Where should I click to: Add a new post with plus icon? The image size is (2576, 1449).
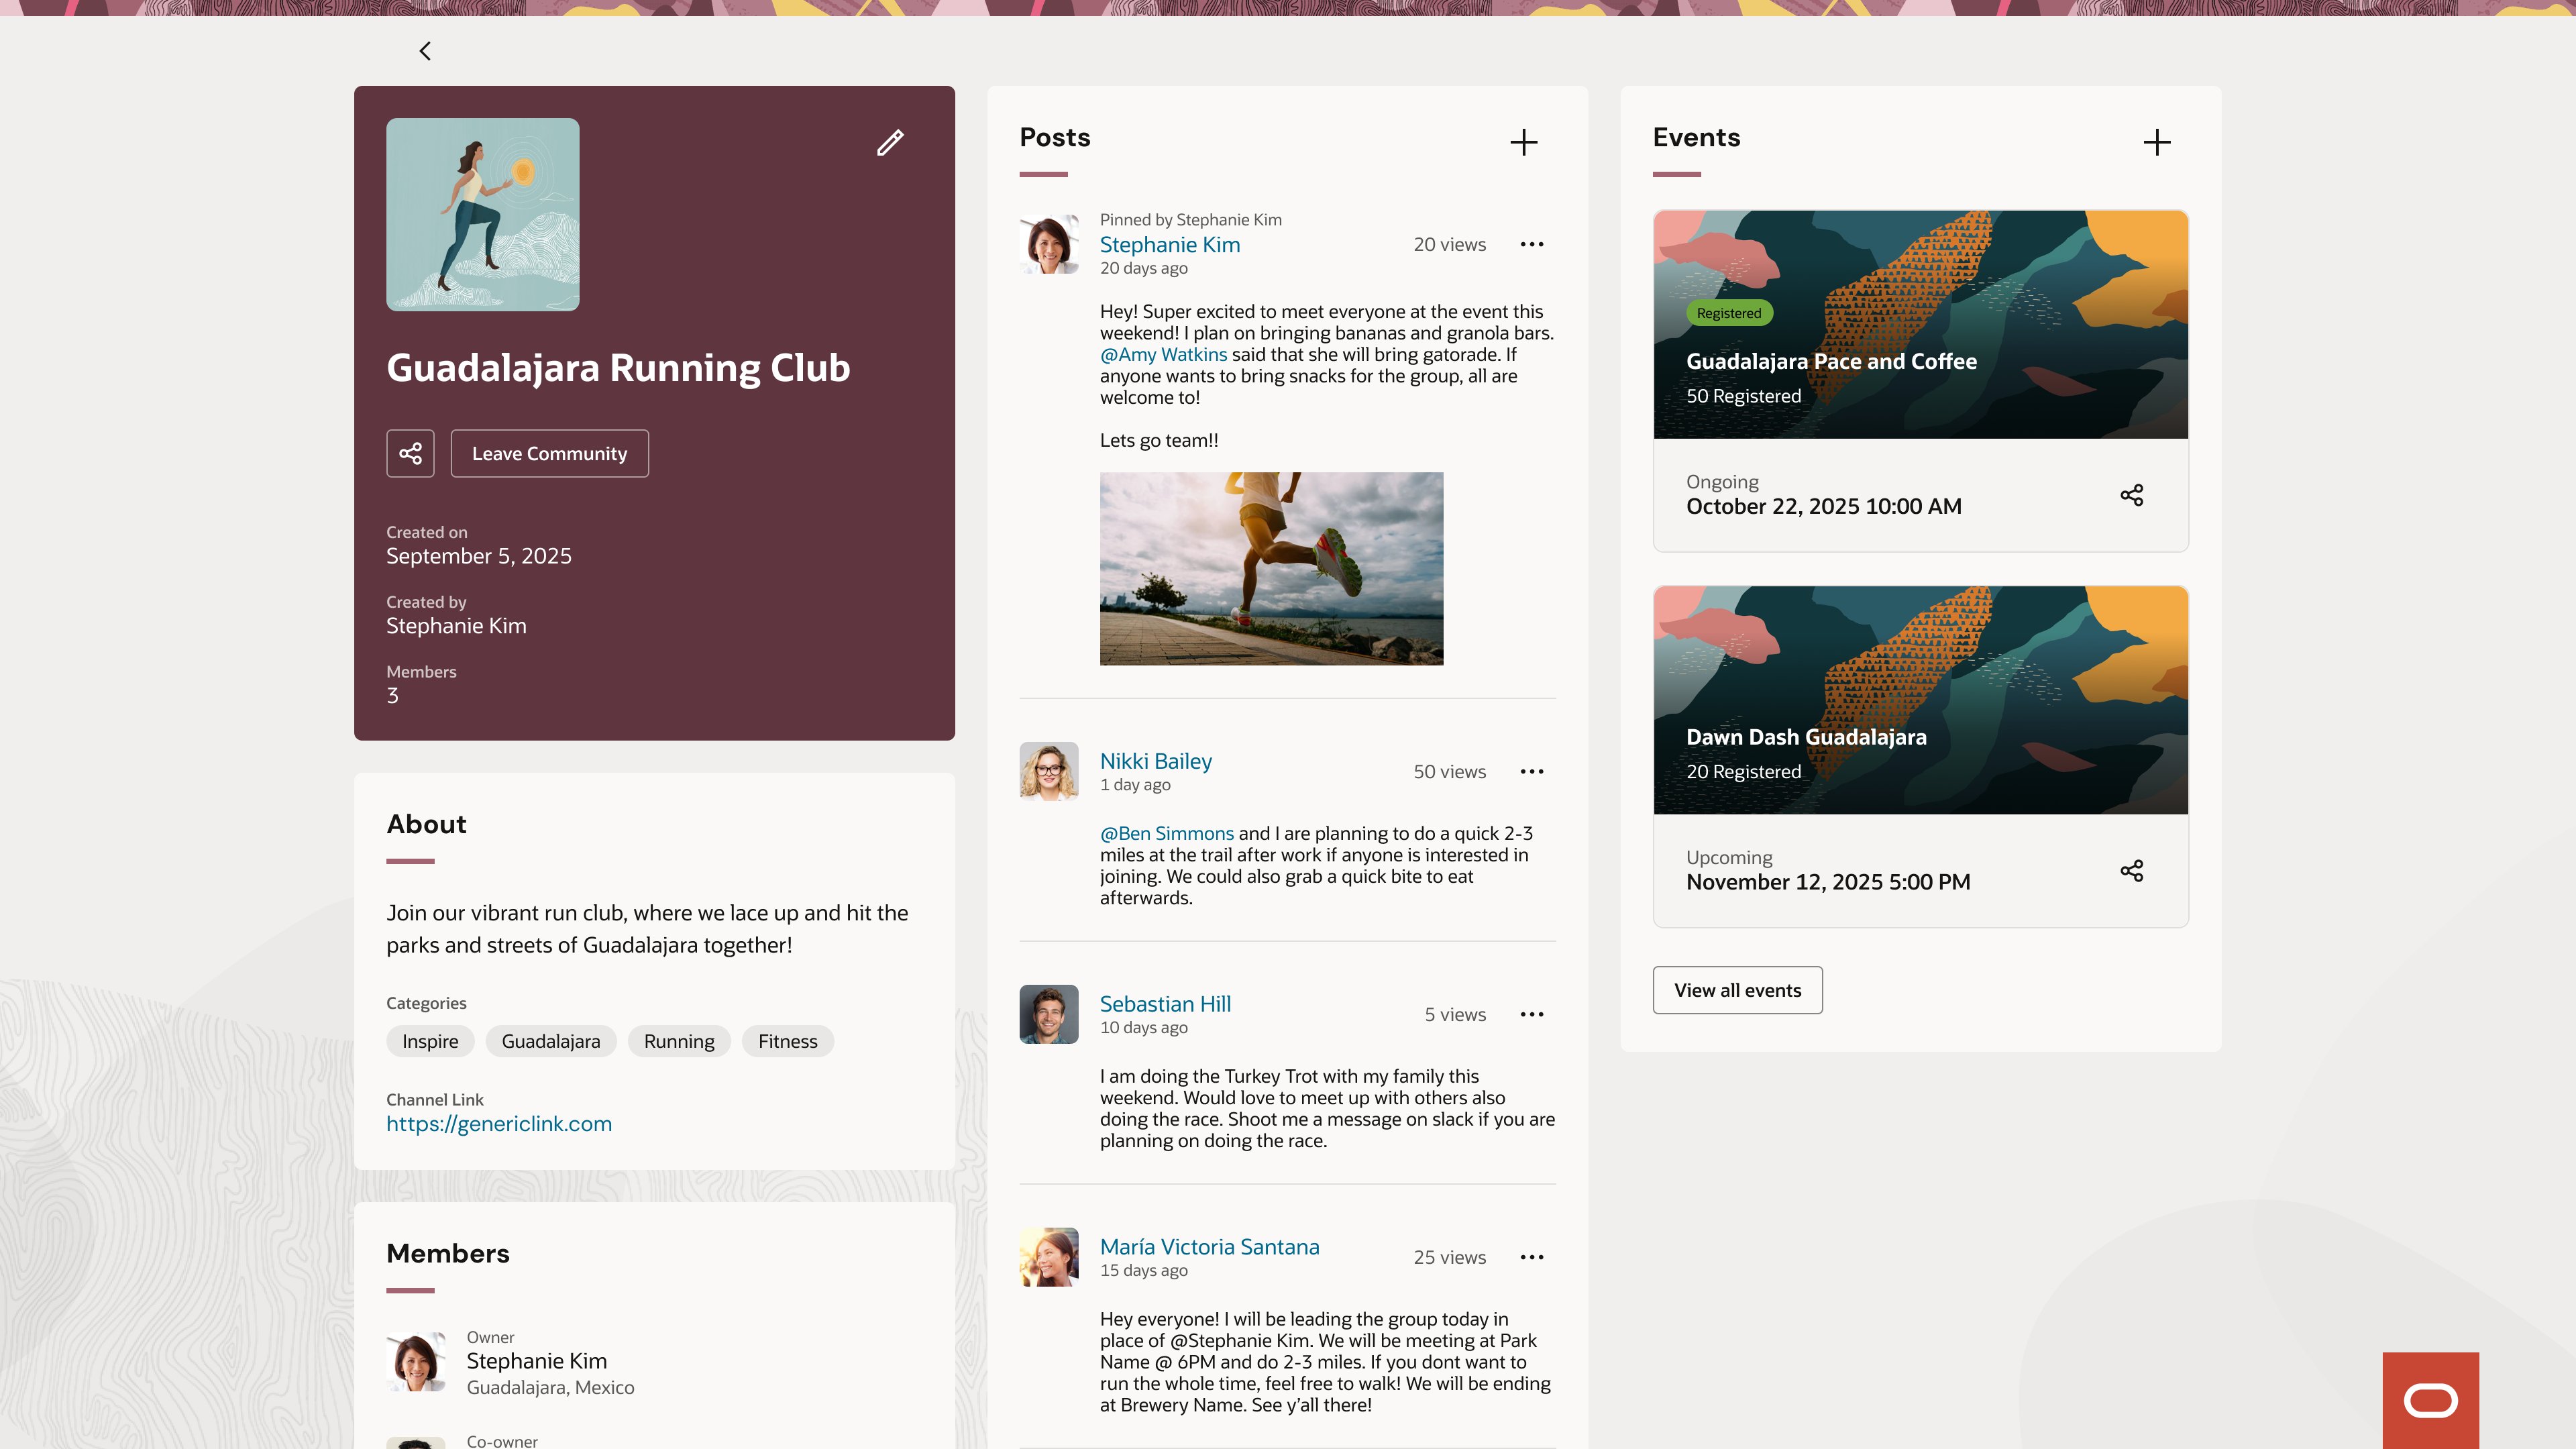click(1523, 142)
